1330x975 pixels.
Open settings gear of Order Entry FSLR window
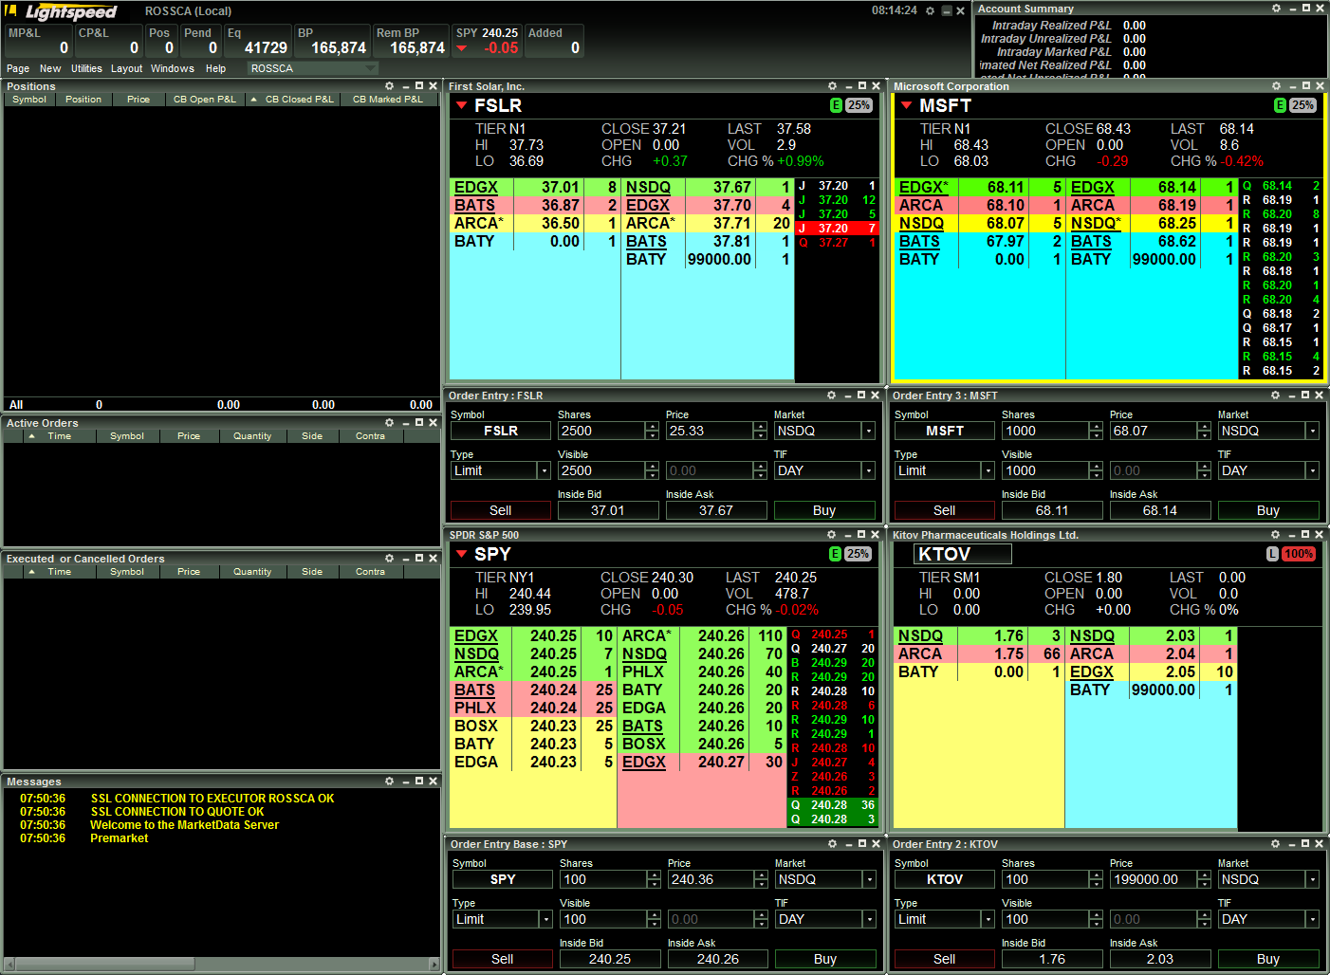pos(831,396)
